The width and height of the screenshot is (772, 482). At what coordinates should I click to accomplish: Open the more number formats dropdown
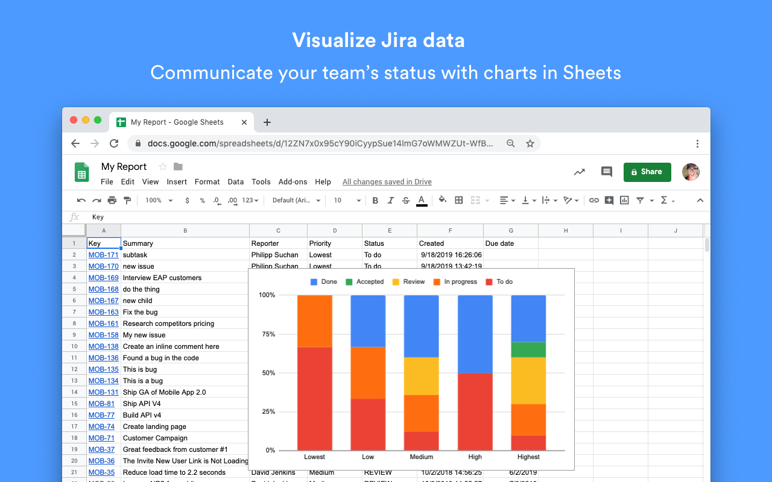[250, 201]
